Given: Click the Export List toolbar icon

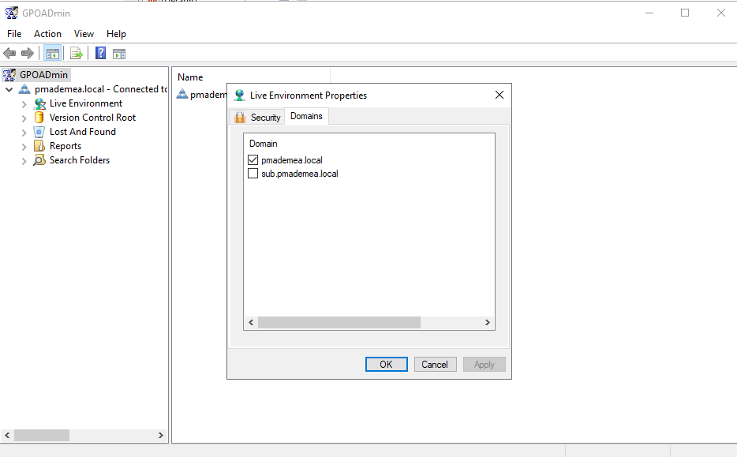Looking at the screenshot, I should tap(77, 54).
